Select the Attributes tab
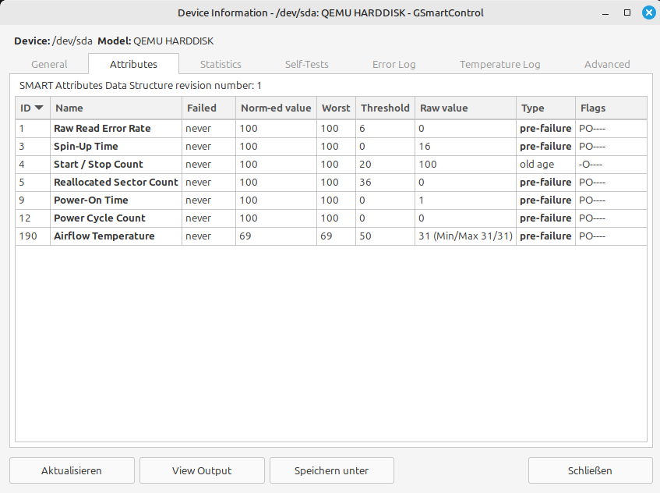This screenshot has width=660, height=493. pyautogui.click(x=133, y=64)
